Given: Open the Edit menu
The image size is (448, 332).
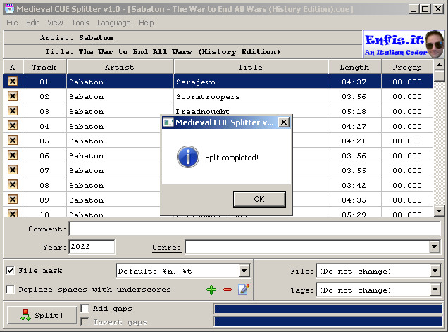Looking at the screenshot, I should 32,23.
